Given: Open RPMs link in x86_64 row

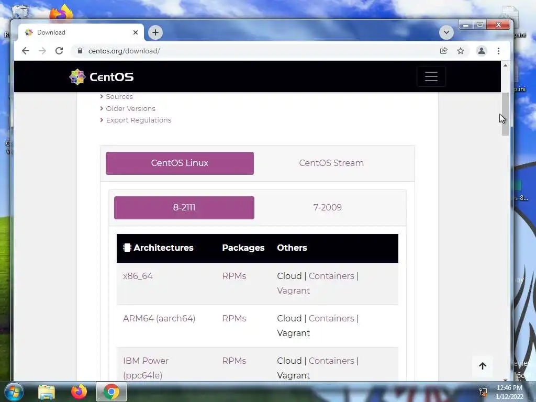Looking at the screenshot, I should [x=234, y=276].
